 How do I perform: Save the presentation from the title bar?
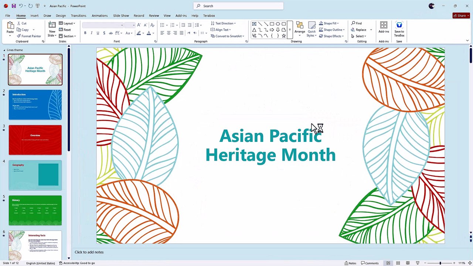pyautogui.click(x=14, y=6)
